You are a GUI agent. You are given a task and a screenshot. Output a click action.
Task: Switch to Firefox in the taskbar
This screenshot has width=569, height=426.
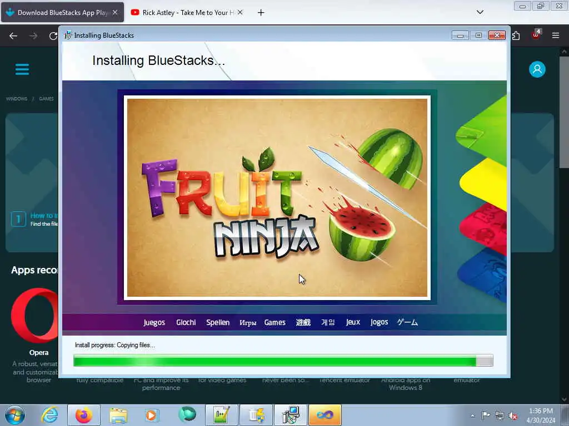(x=84, y=415)
